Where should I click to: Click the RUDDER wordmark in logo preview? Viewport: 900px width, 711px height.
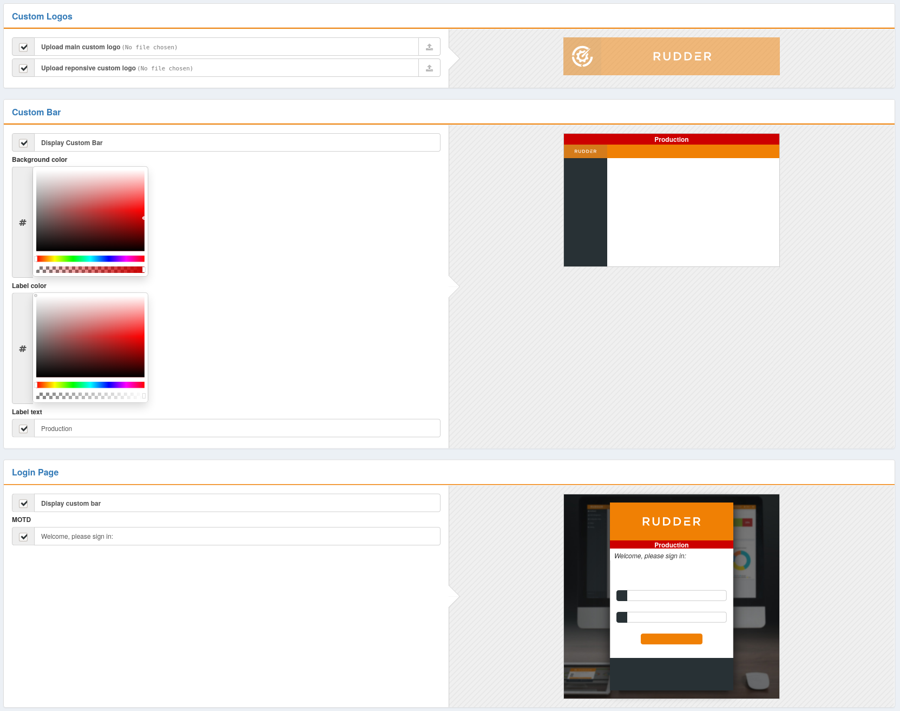tap(682, 56)
